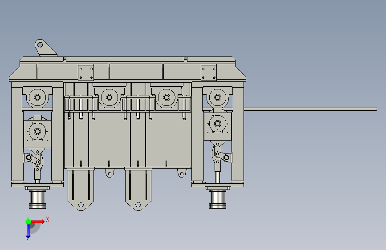
Task: Select the left pointed hanging bracket with hole
Action: click(x=81, y=190)
